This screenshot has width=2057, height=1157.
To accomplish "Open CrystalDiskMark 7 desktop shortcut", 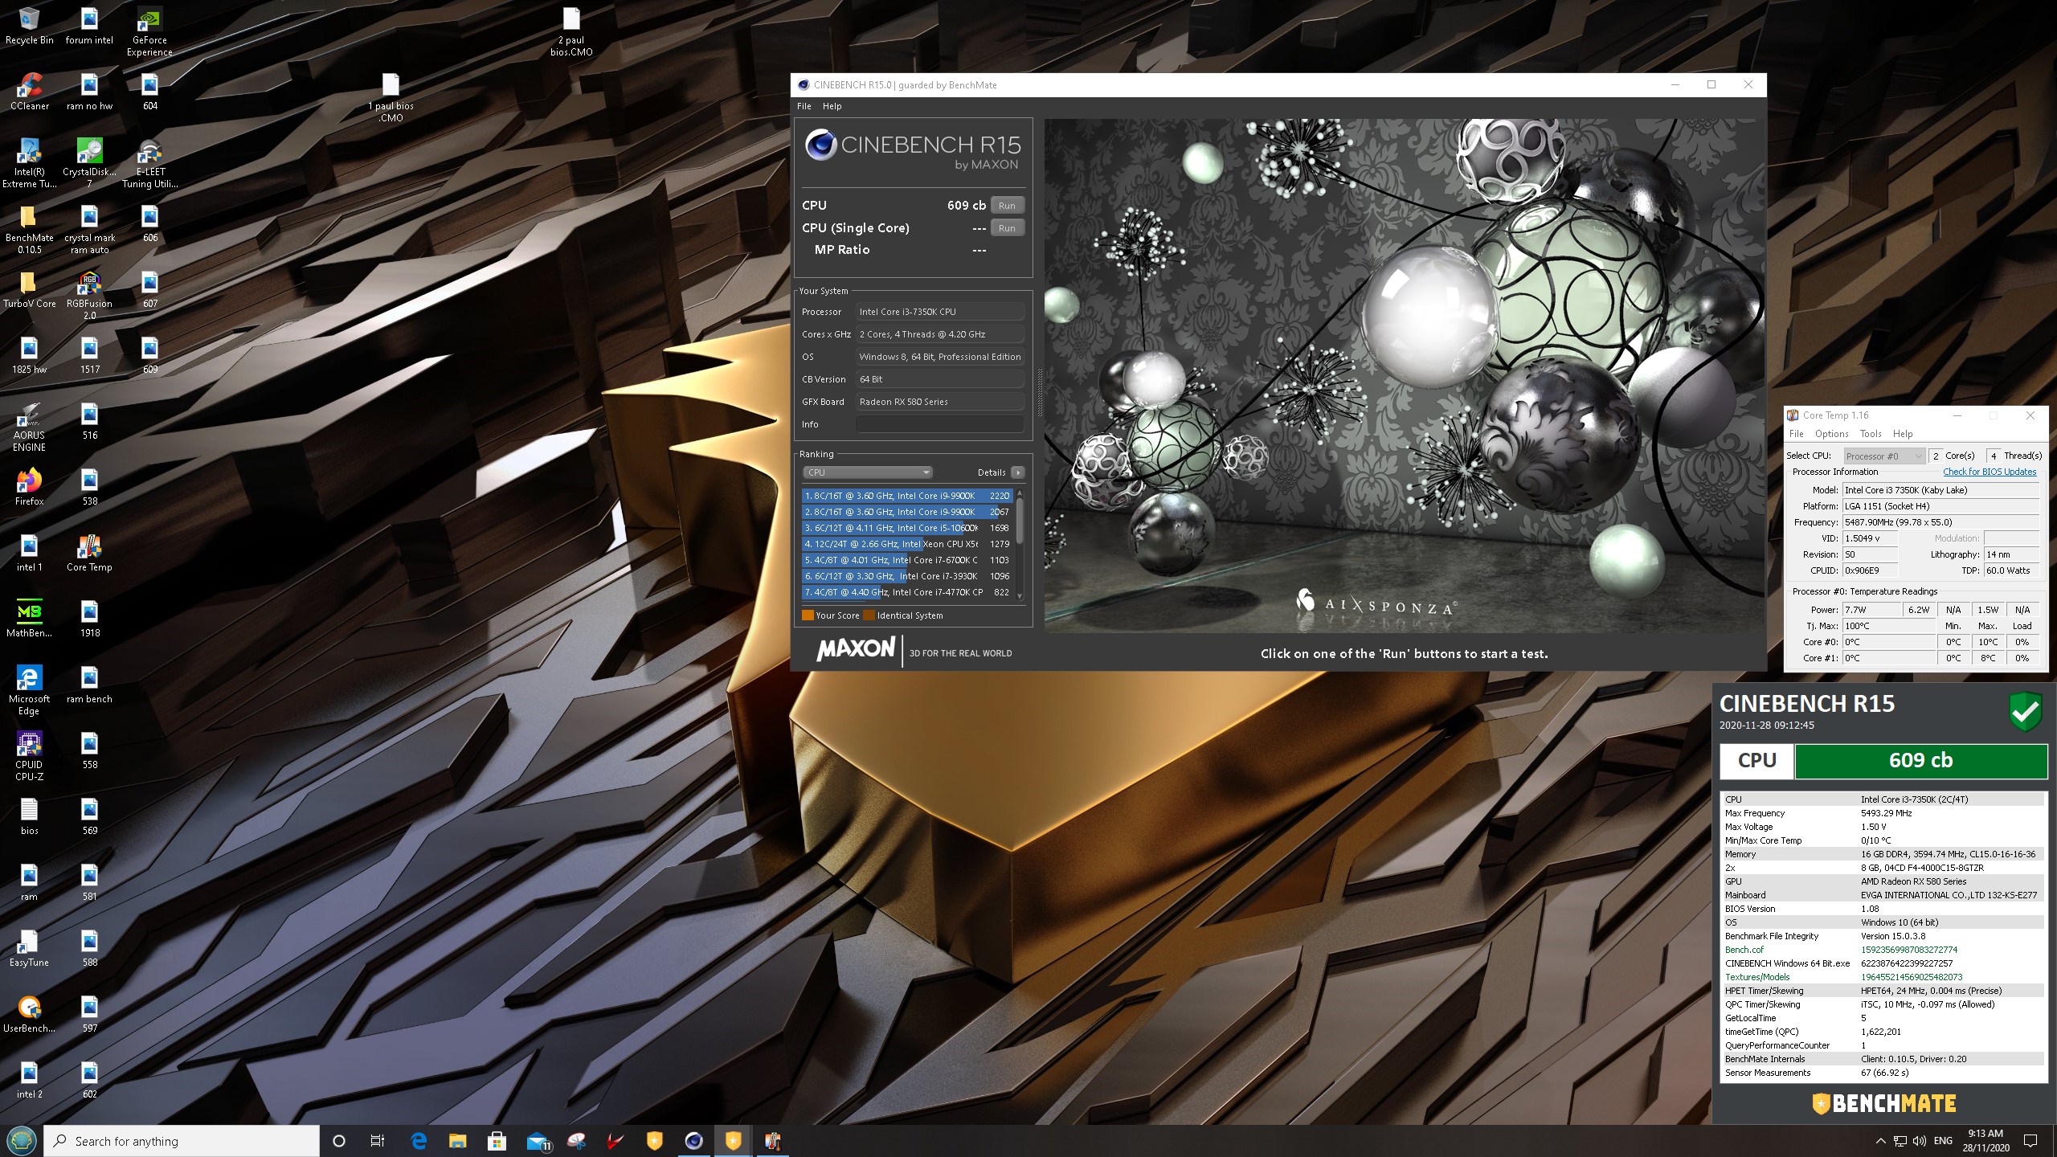I will click(89, 163).
